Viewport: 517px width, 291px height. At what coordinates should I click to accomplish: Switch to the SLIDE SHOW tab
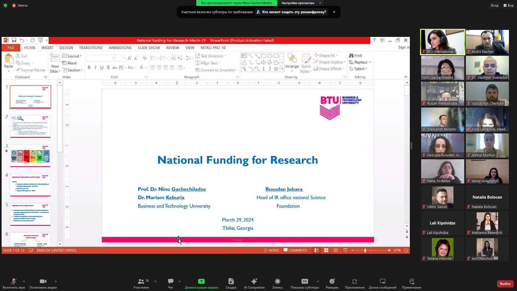tap(149, 48)
